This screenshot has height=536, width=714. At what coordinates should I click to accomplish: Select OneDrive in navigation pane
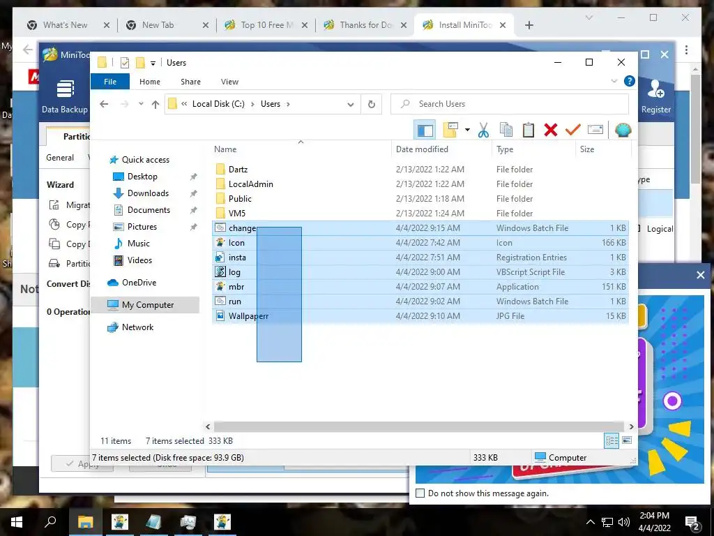click(139, 283)
